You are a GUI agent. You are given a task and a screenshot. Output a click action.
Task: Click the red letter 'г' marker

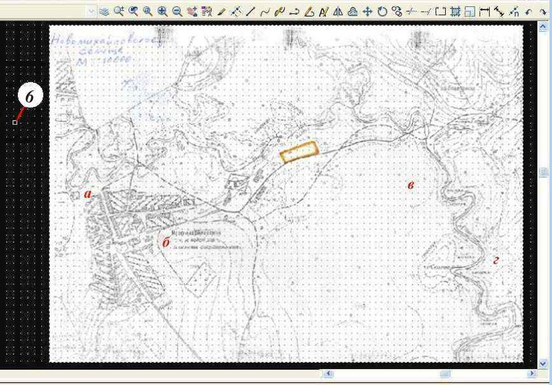[x=496, y=260]
